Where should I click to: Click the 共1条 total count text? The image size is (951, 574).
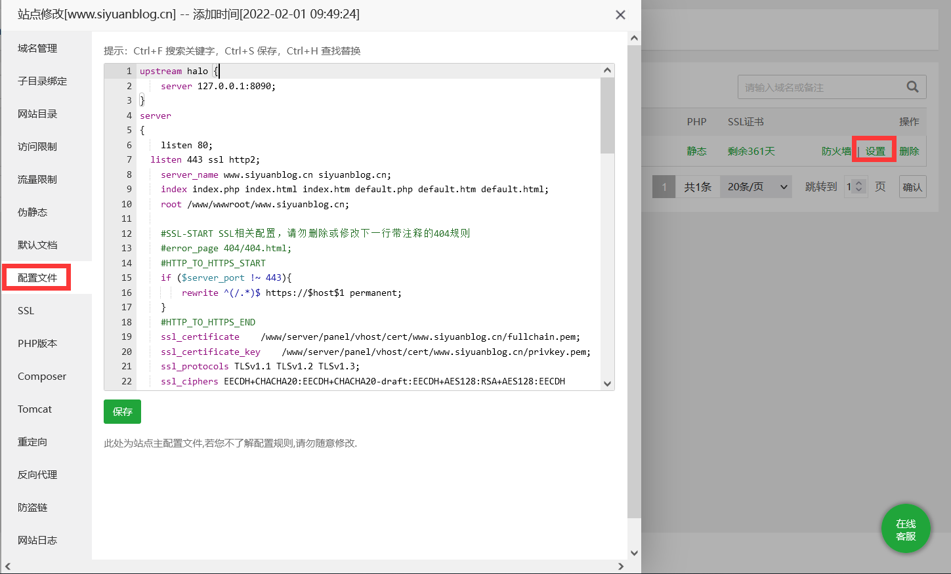(x=698, y=187)
